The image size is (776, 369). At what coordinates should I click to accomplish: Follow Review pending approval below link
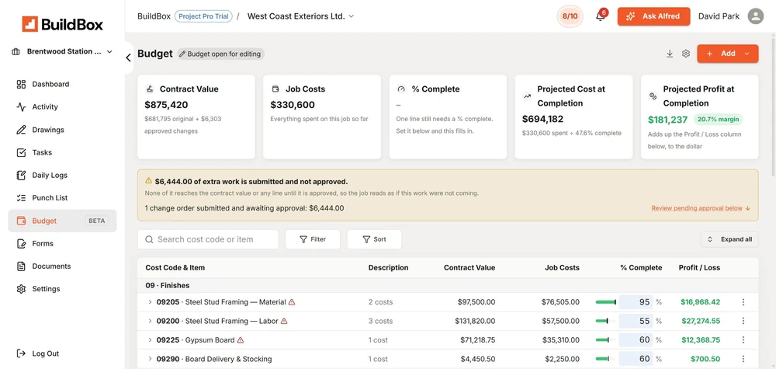701,208
